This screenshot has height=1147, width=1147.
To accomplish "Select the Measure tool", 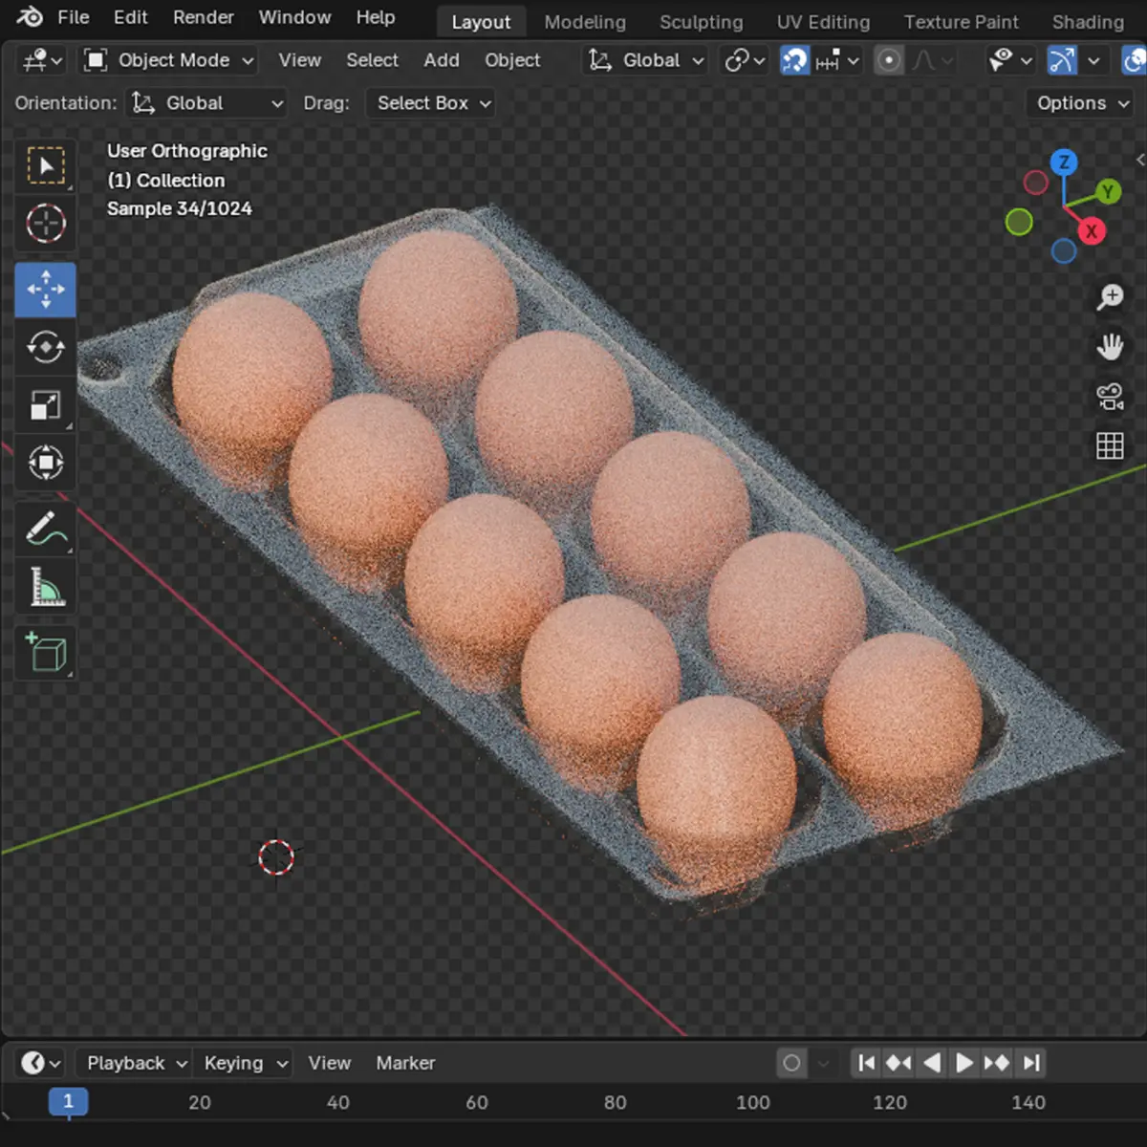I will [x=46, y=587].
